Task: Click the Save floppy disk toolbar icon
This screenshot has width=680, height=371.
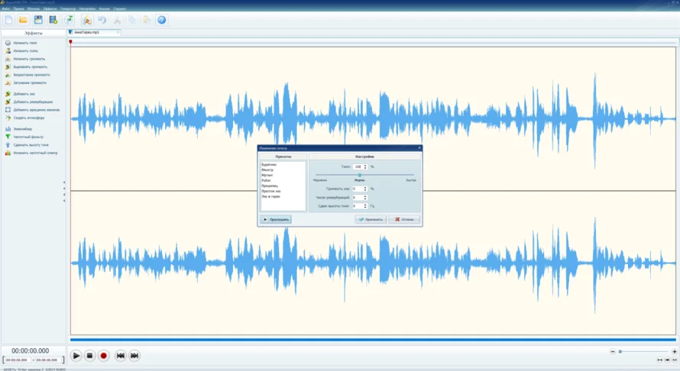Action: pyautogui.click(x=38, y=20)
